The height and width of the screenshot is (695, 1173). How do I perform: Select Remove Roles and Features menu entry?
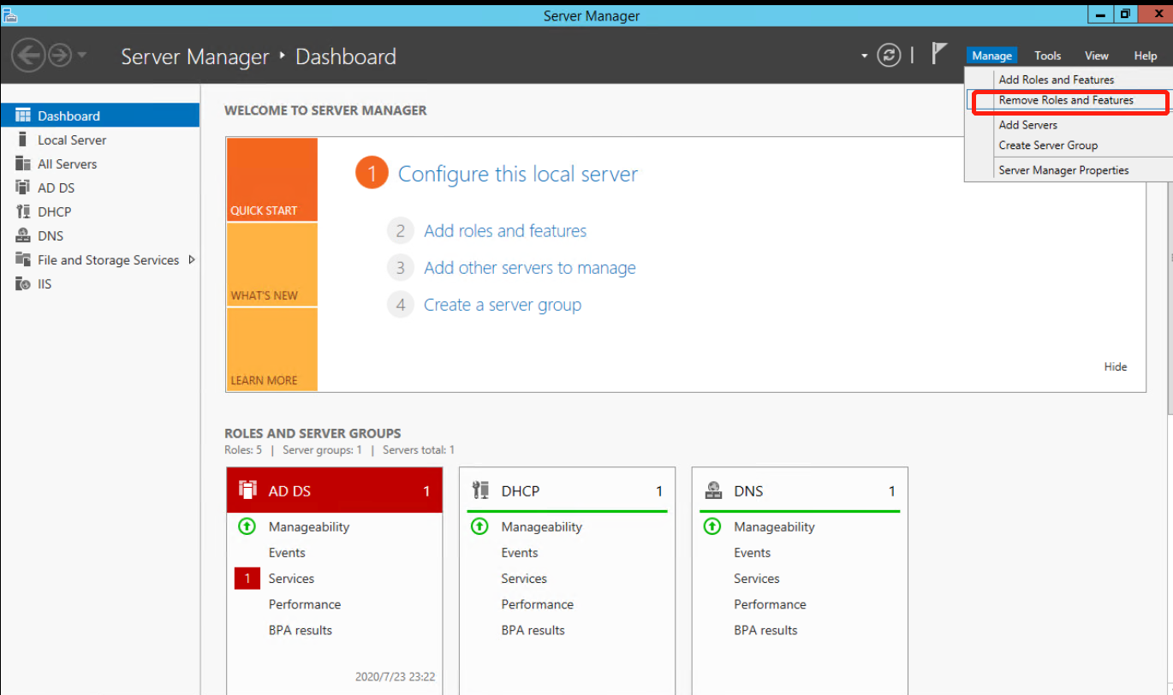coord(1069,101)
